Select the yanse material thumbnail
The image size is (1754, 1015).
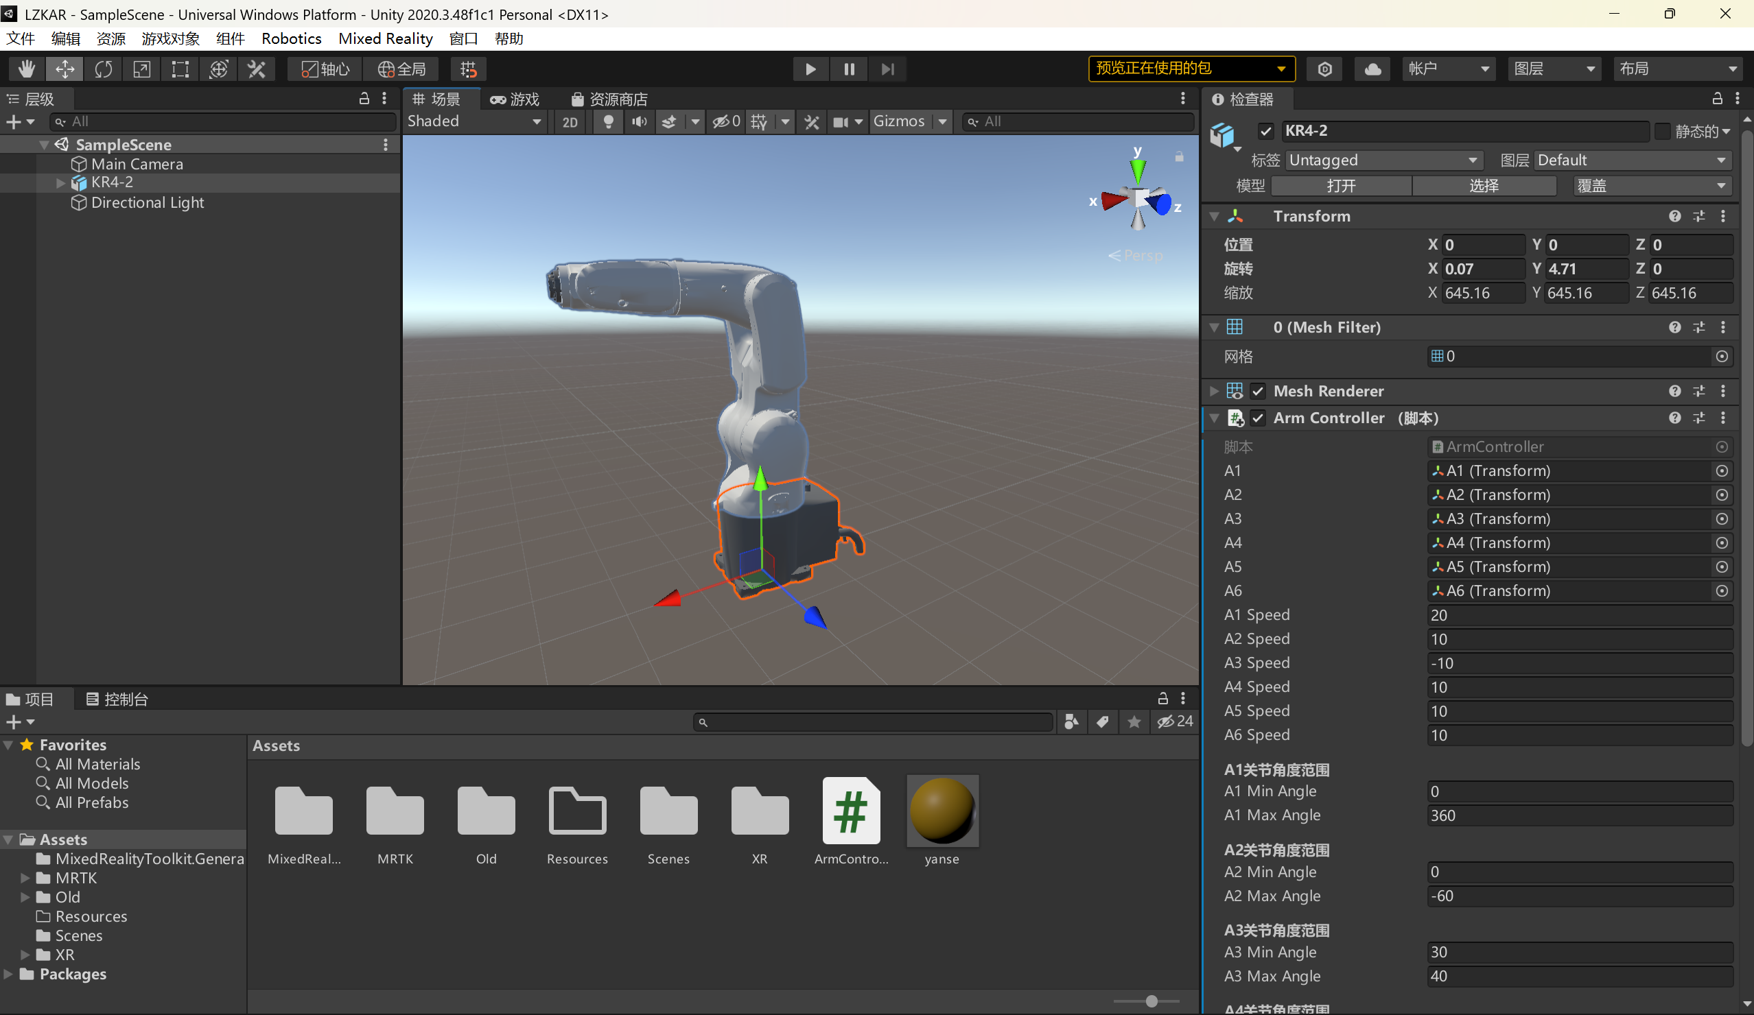point(942,811)
